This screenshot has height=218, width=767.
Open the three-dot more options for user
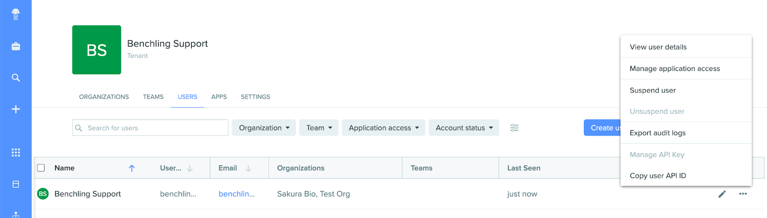pos(743,194)
